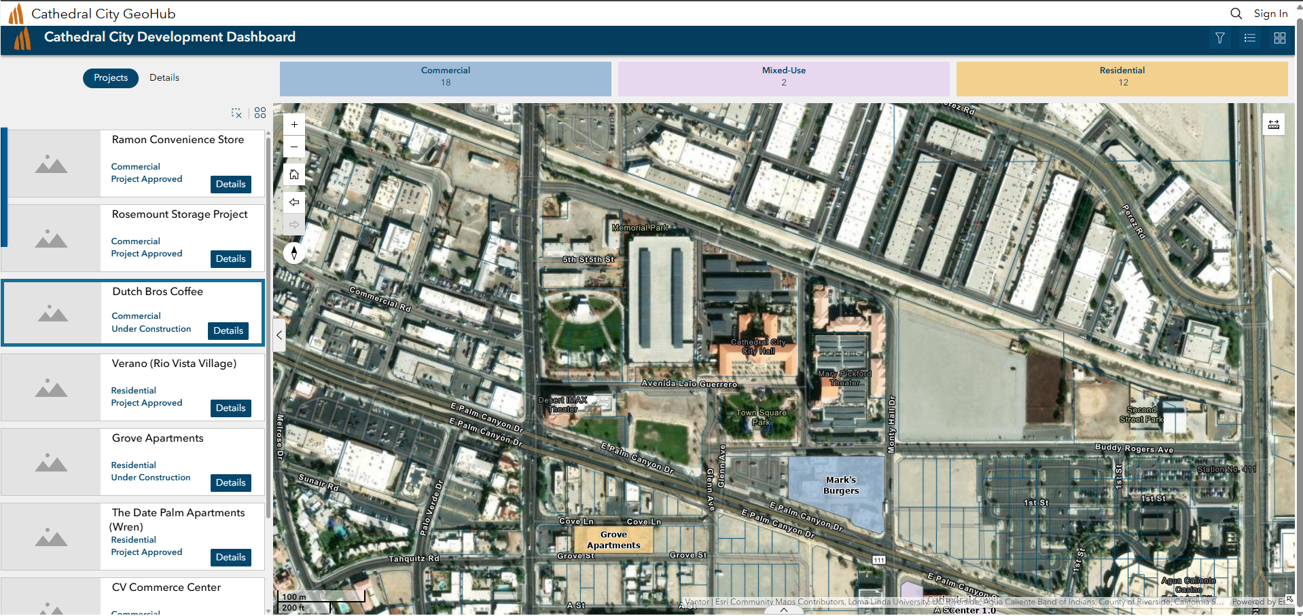Open the search icon in top bar
Viewport: 1303px width, 616px height.
point(1236,14)
